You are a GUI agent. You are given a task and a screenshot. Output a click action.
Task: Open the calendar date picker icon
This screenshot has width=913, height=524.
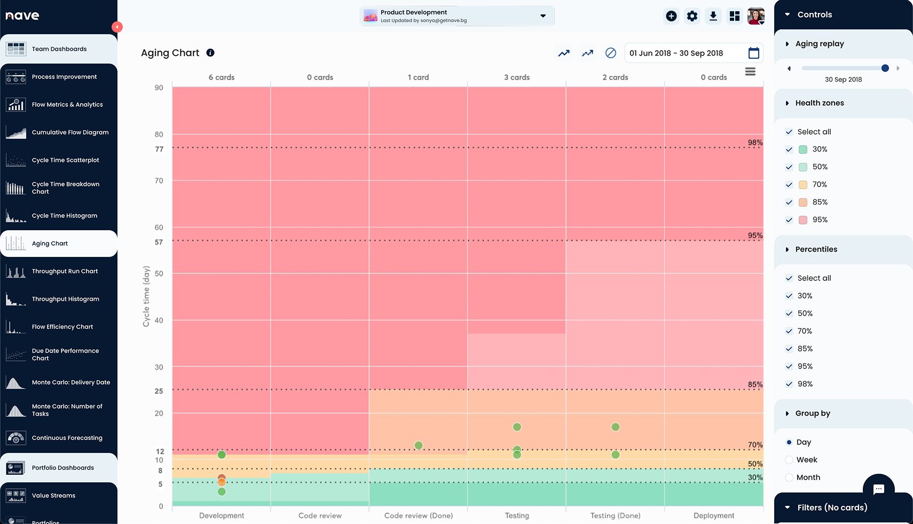pos(753,53)
